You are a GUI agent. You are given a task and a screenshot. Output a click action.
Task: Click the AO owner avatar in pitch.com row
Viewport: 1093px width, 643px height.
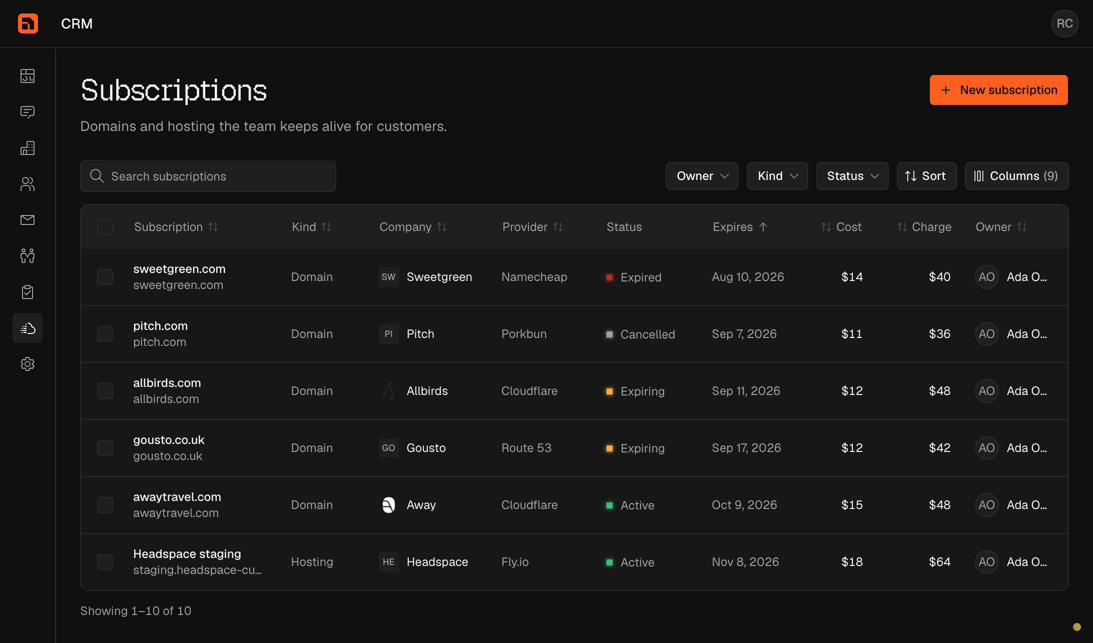pyautogui.click(x=986, y=334)
